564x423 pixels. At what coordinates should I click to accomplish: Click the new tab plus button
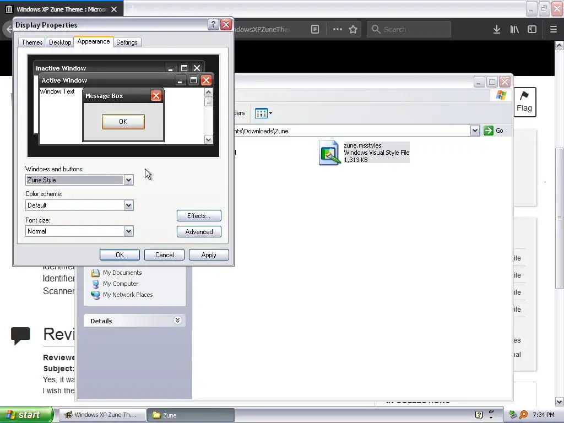coord(133,9)
